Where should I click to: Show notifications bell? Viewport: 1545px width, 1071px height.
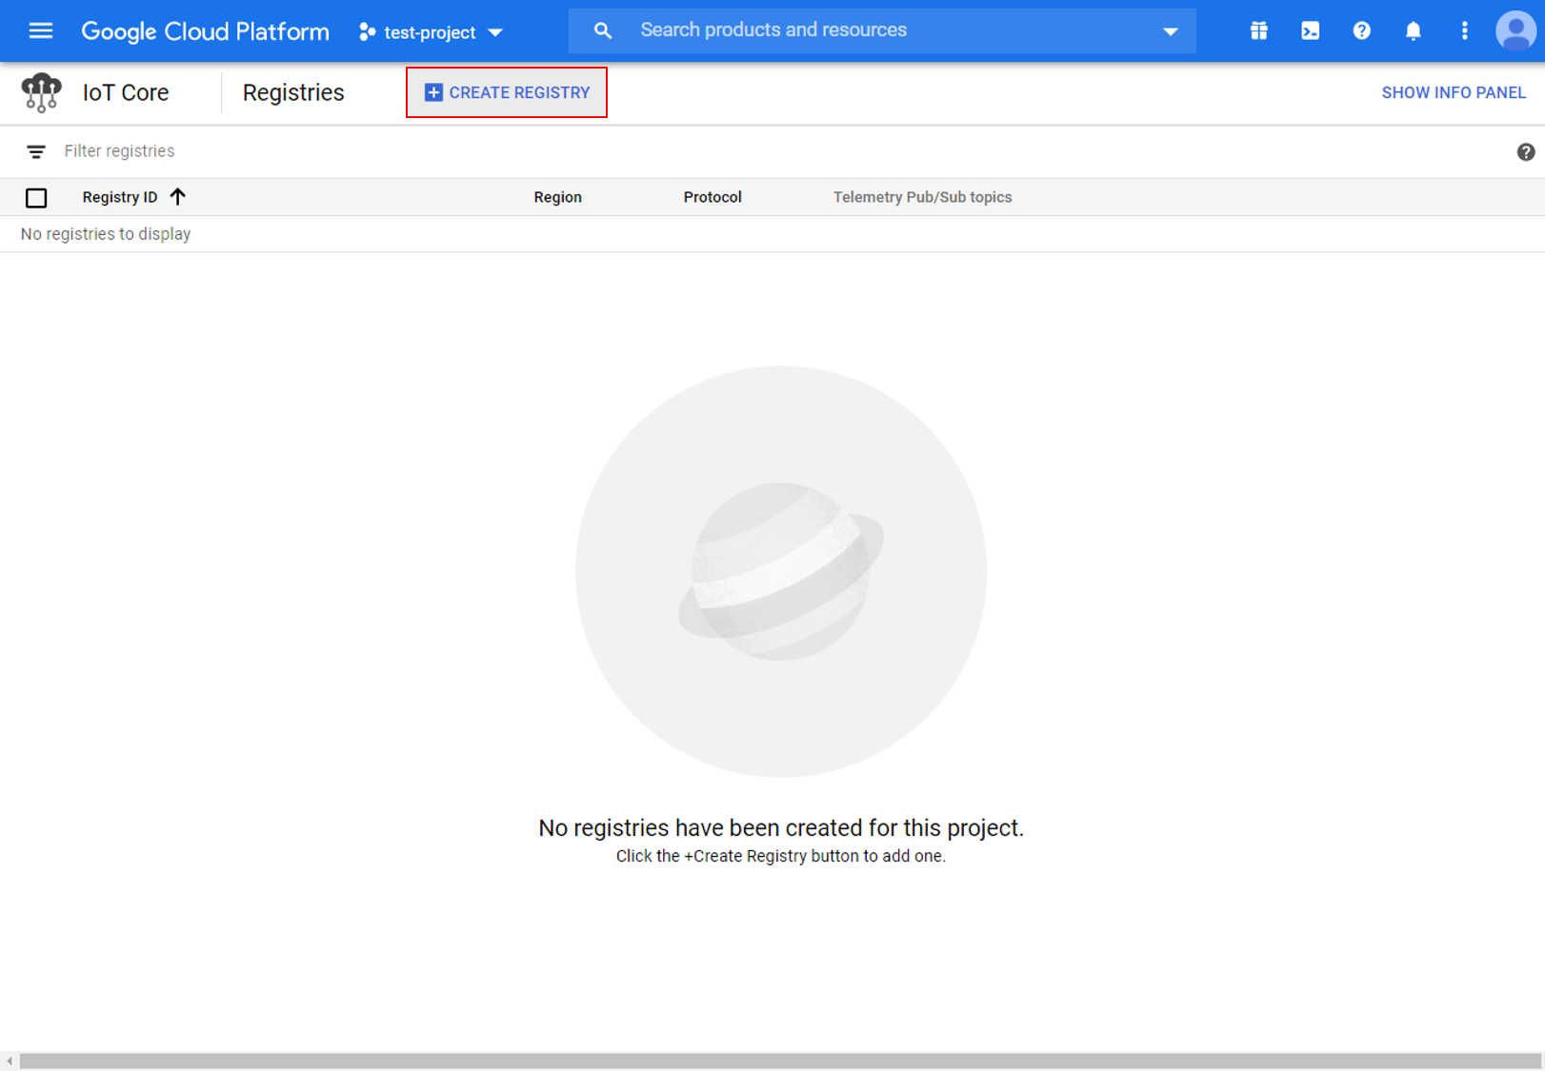point(1414,31)
